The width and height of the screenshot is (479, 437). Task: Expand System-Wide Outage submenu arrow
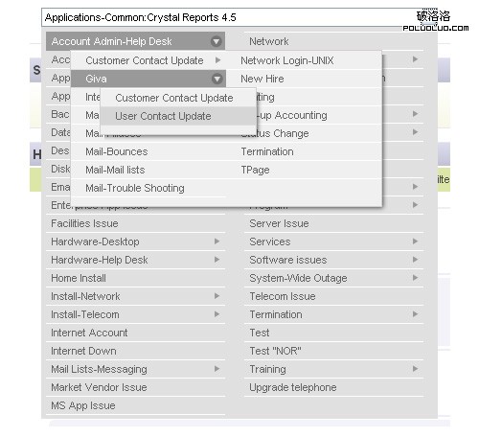[x=415, y=278]
